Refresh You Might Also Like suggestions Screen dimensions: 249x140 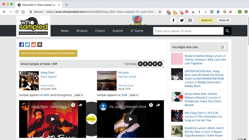[222, 47]
